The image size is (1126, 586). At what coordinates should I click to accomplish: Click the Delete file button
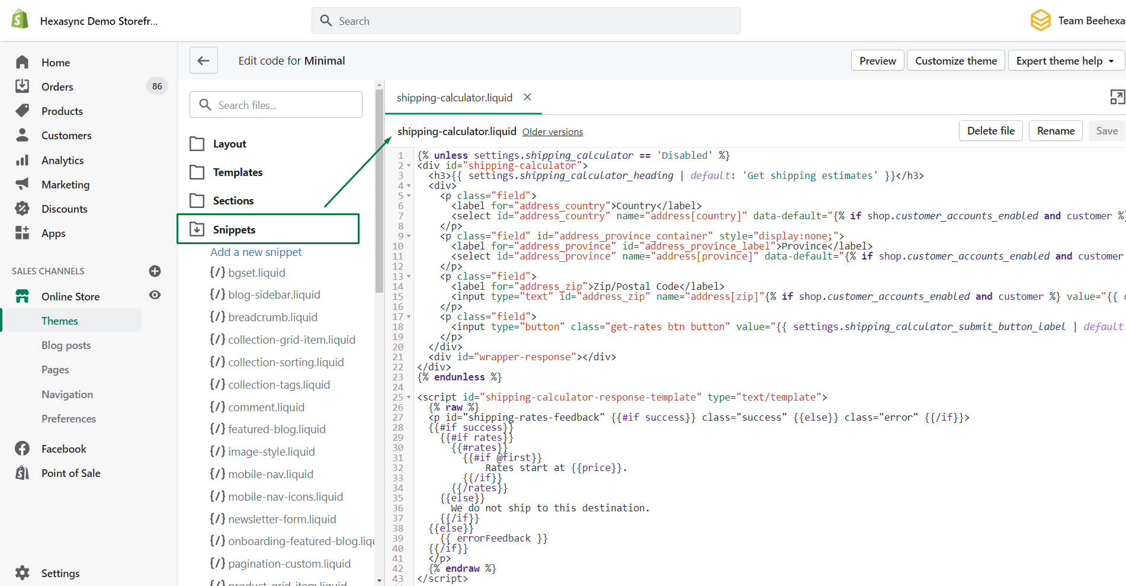tap(991, 131)
